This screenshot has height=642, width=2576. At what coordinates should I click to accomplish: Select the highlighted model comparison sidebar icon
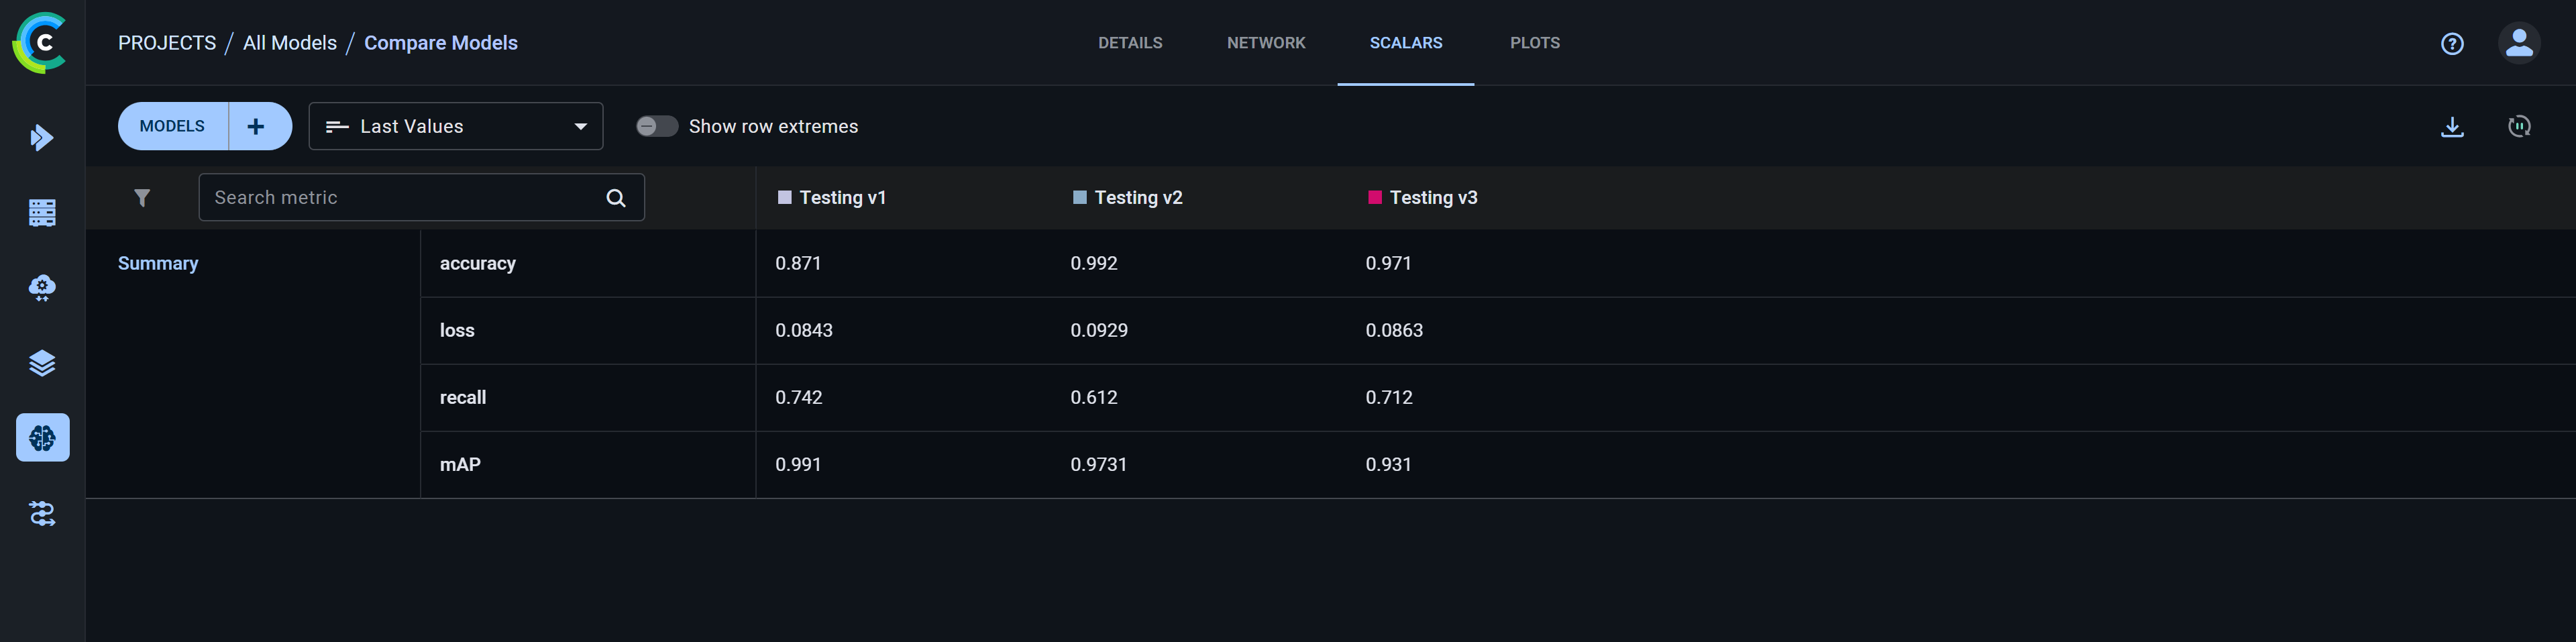(x=42, y=437)
